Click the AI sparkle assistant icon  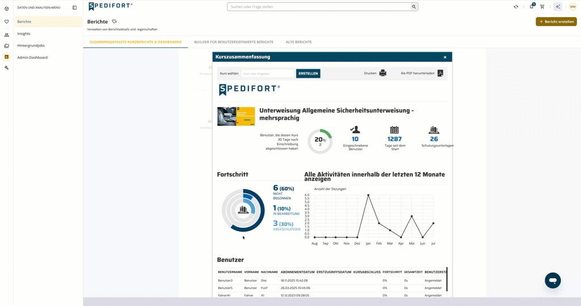[558, 7]
